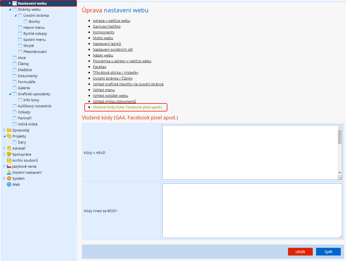This screenshot has width=346, height=261.
Task: Open the Vzhled menu link
Action: [x=104, y=90]
